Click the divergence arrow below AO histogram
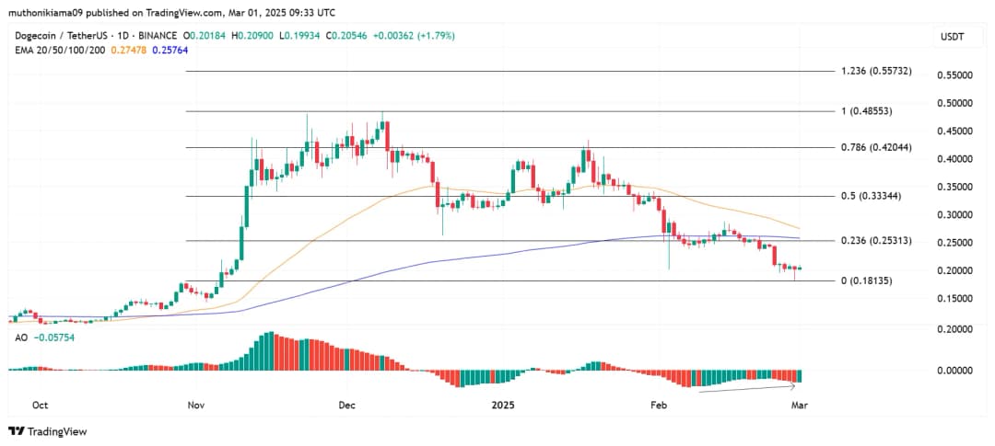Image resolution: width=995 pixels, height=446 pixels. 746,389
